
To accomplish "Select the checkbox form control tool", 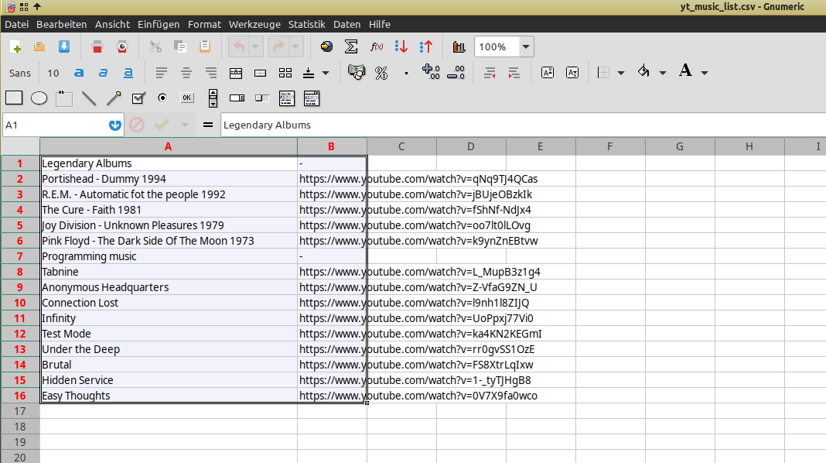I will [x=138, y=98].
